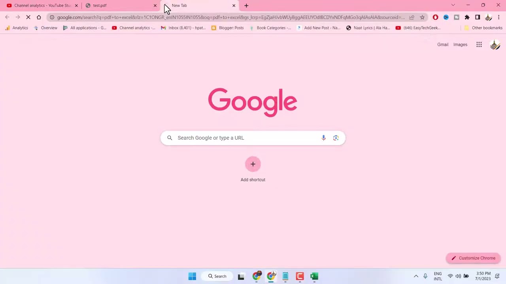This screenshot has width=506, height=284.
Task: Open the Notepad taskbar app
Action: tap(285, 276)
